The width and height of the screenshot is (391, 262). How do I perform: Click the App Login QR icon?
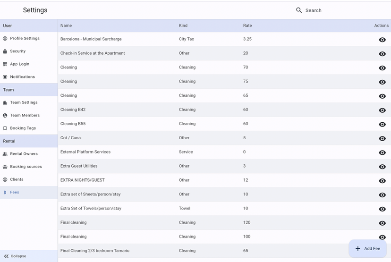(x=5, y=64)
